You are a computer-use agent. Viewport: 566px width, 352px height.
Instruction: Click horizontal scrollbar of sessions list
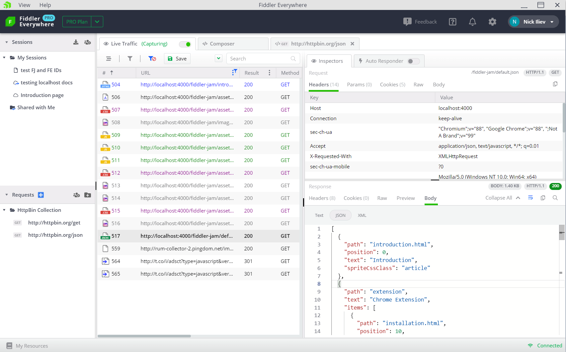coord(144,336)
